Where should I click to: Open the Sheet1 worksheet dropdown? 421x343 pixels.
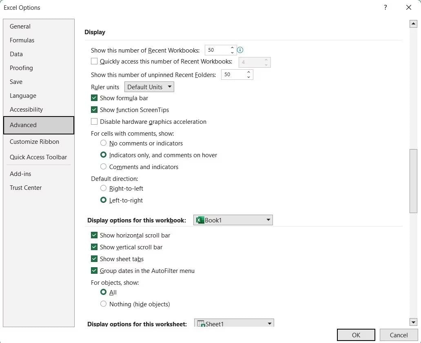pos(269,324)
